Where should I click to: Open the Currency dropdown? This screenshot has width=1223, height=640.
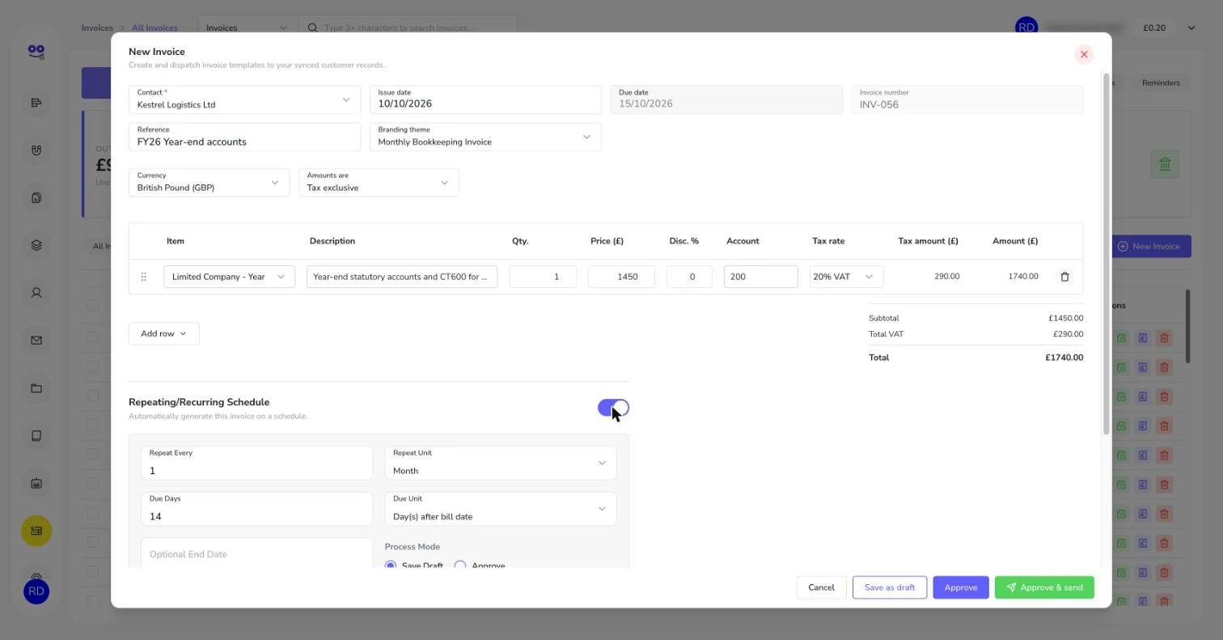tap(209, 182)
